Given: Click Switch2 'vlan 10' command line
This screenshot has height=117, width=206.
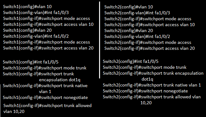Looking at the screenshot, I should [128, 7].
